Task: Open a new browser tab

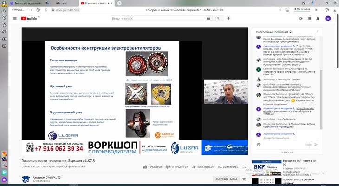Action: [x=119, y=3]
